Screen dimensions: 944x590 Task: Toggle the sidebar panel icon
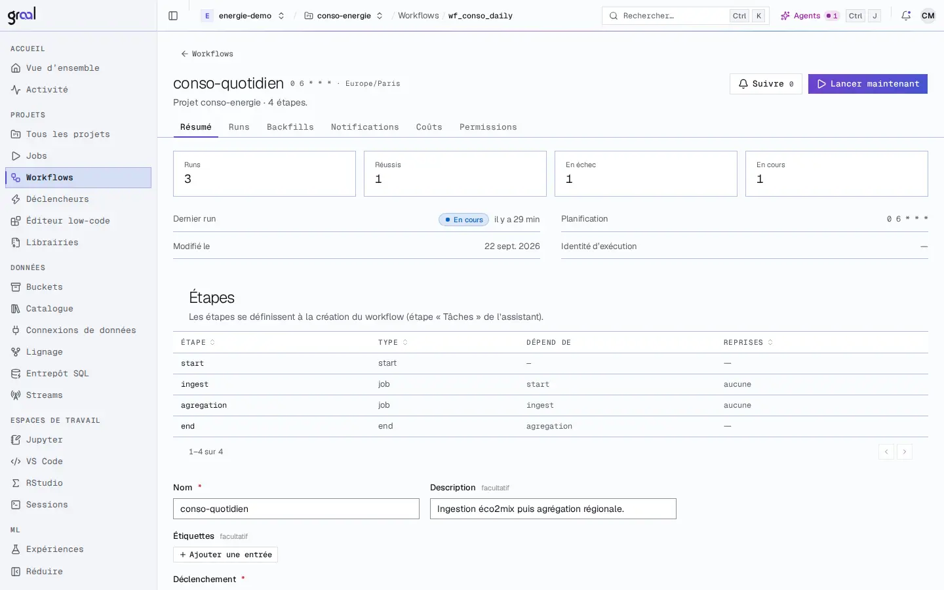click(173, 16)
